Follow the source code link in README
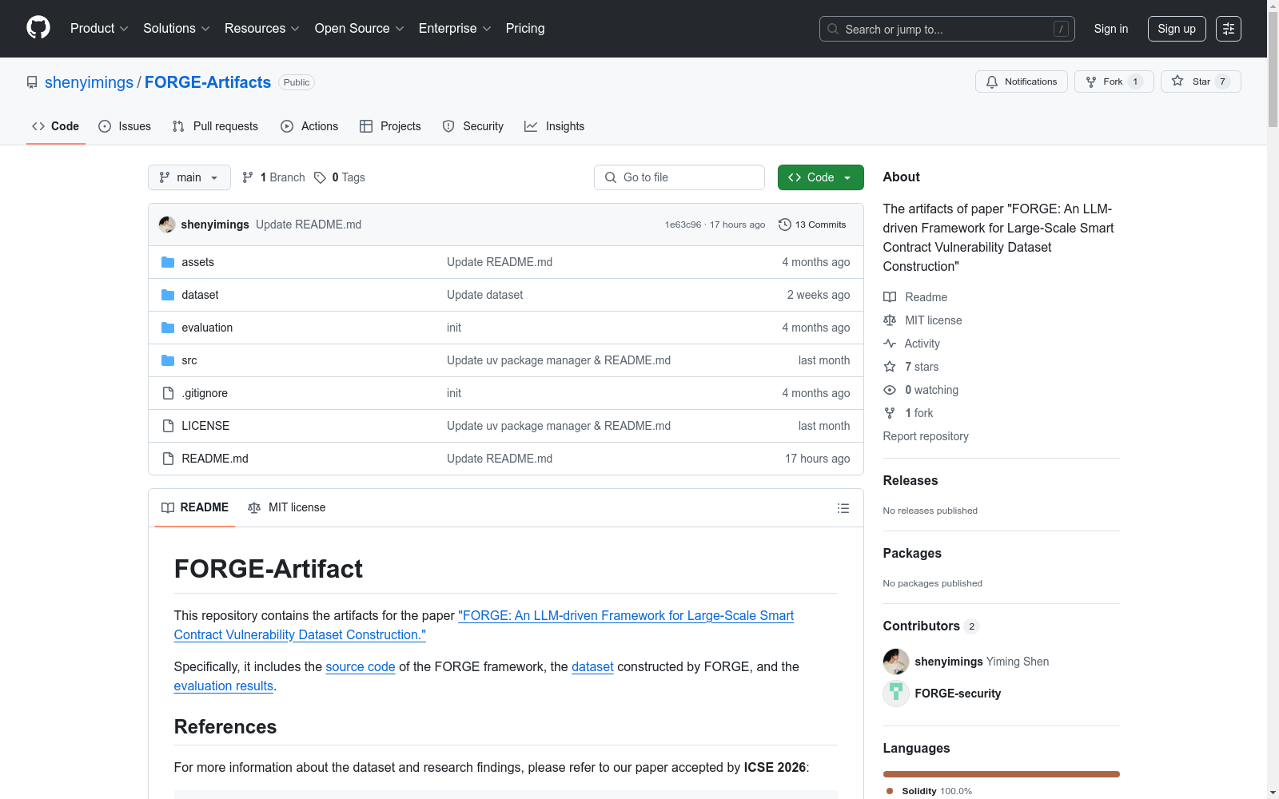The image size is (1279, 799). click(361, 666)
